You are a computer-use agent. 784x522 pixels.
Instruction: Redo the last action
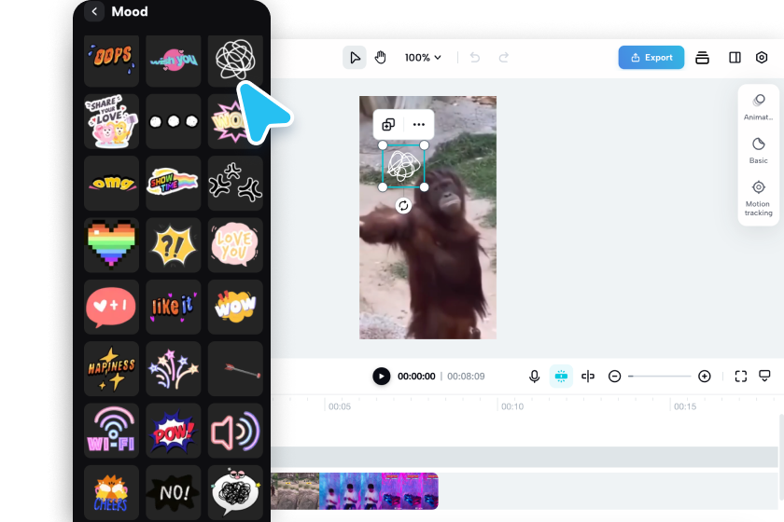[503, 58]
